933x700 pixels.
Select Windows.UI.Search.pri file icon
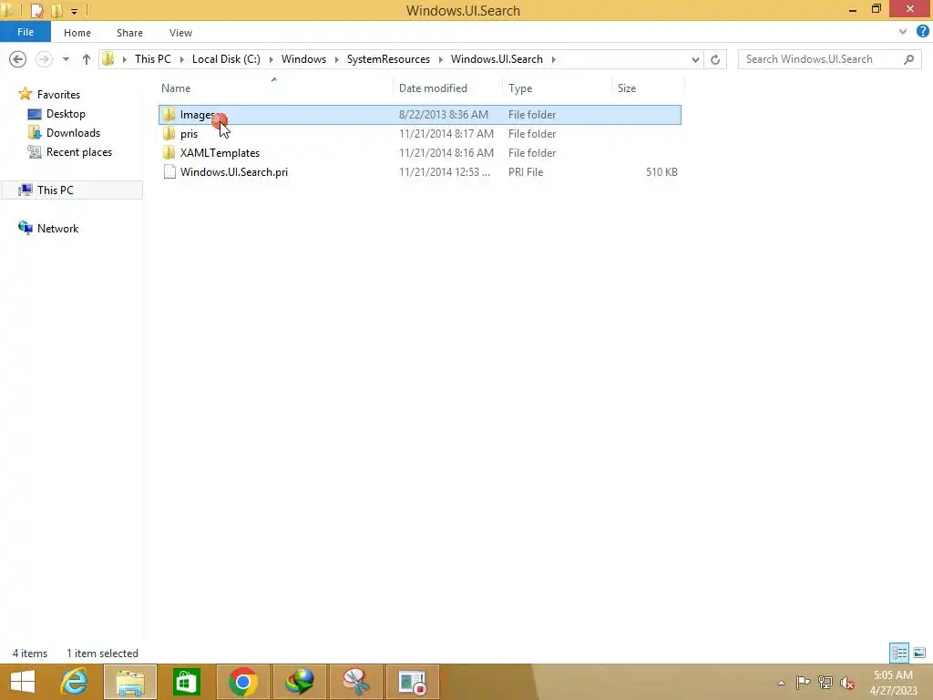coord(169,172)
